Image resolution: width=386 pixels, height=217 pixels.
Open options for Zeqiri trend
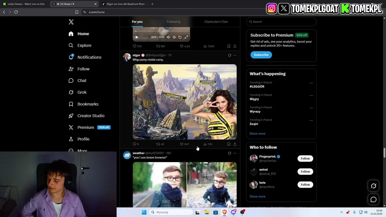pyautogui.click(x=311, y=120)
